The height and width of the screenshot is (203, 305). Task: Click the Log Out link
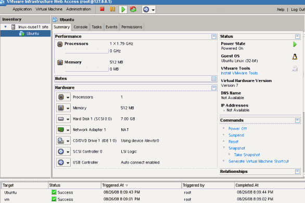(x=298, y=9)
